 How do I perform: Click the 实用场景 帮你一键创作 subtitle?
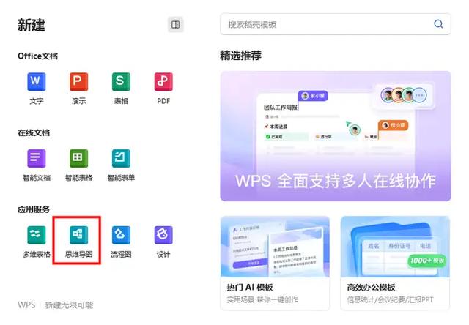(x=262, y=299)
